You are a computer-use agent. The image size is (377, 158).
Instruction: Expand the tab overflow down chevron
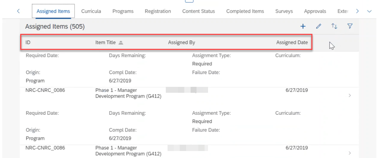pyautogui.click(x=370, y=11)
